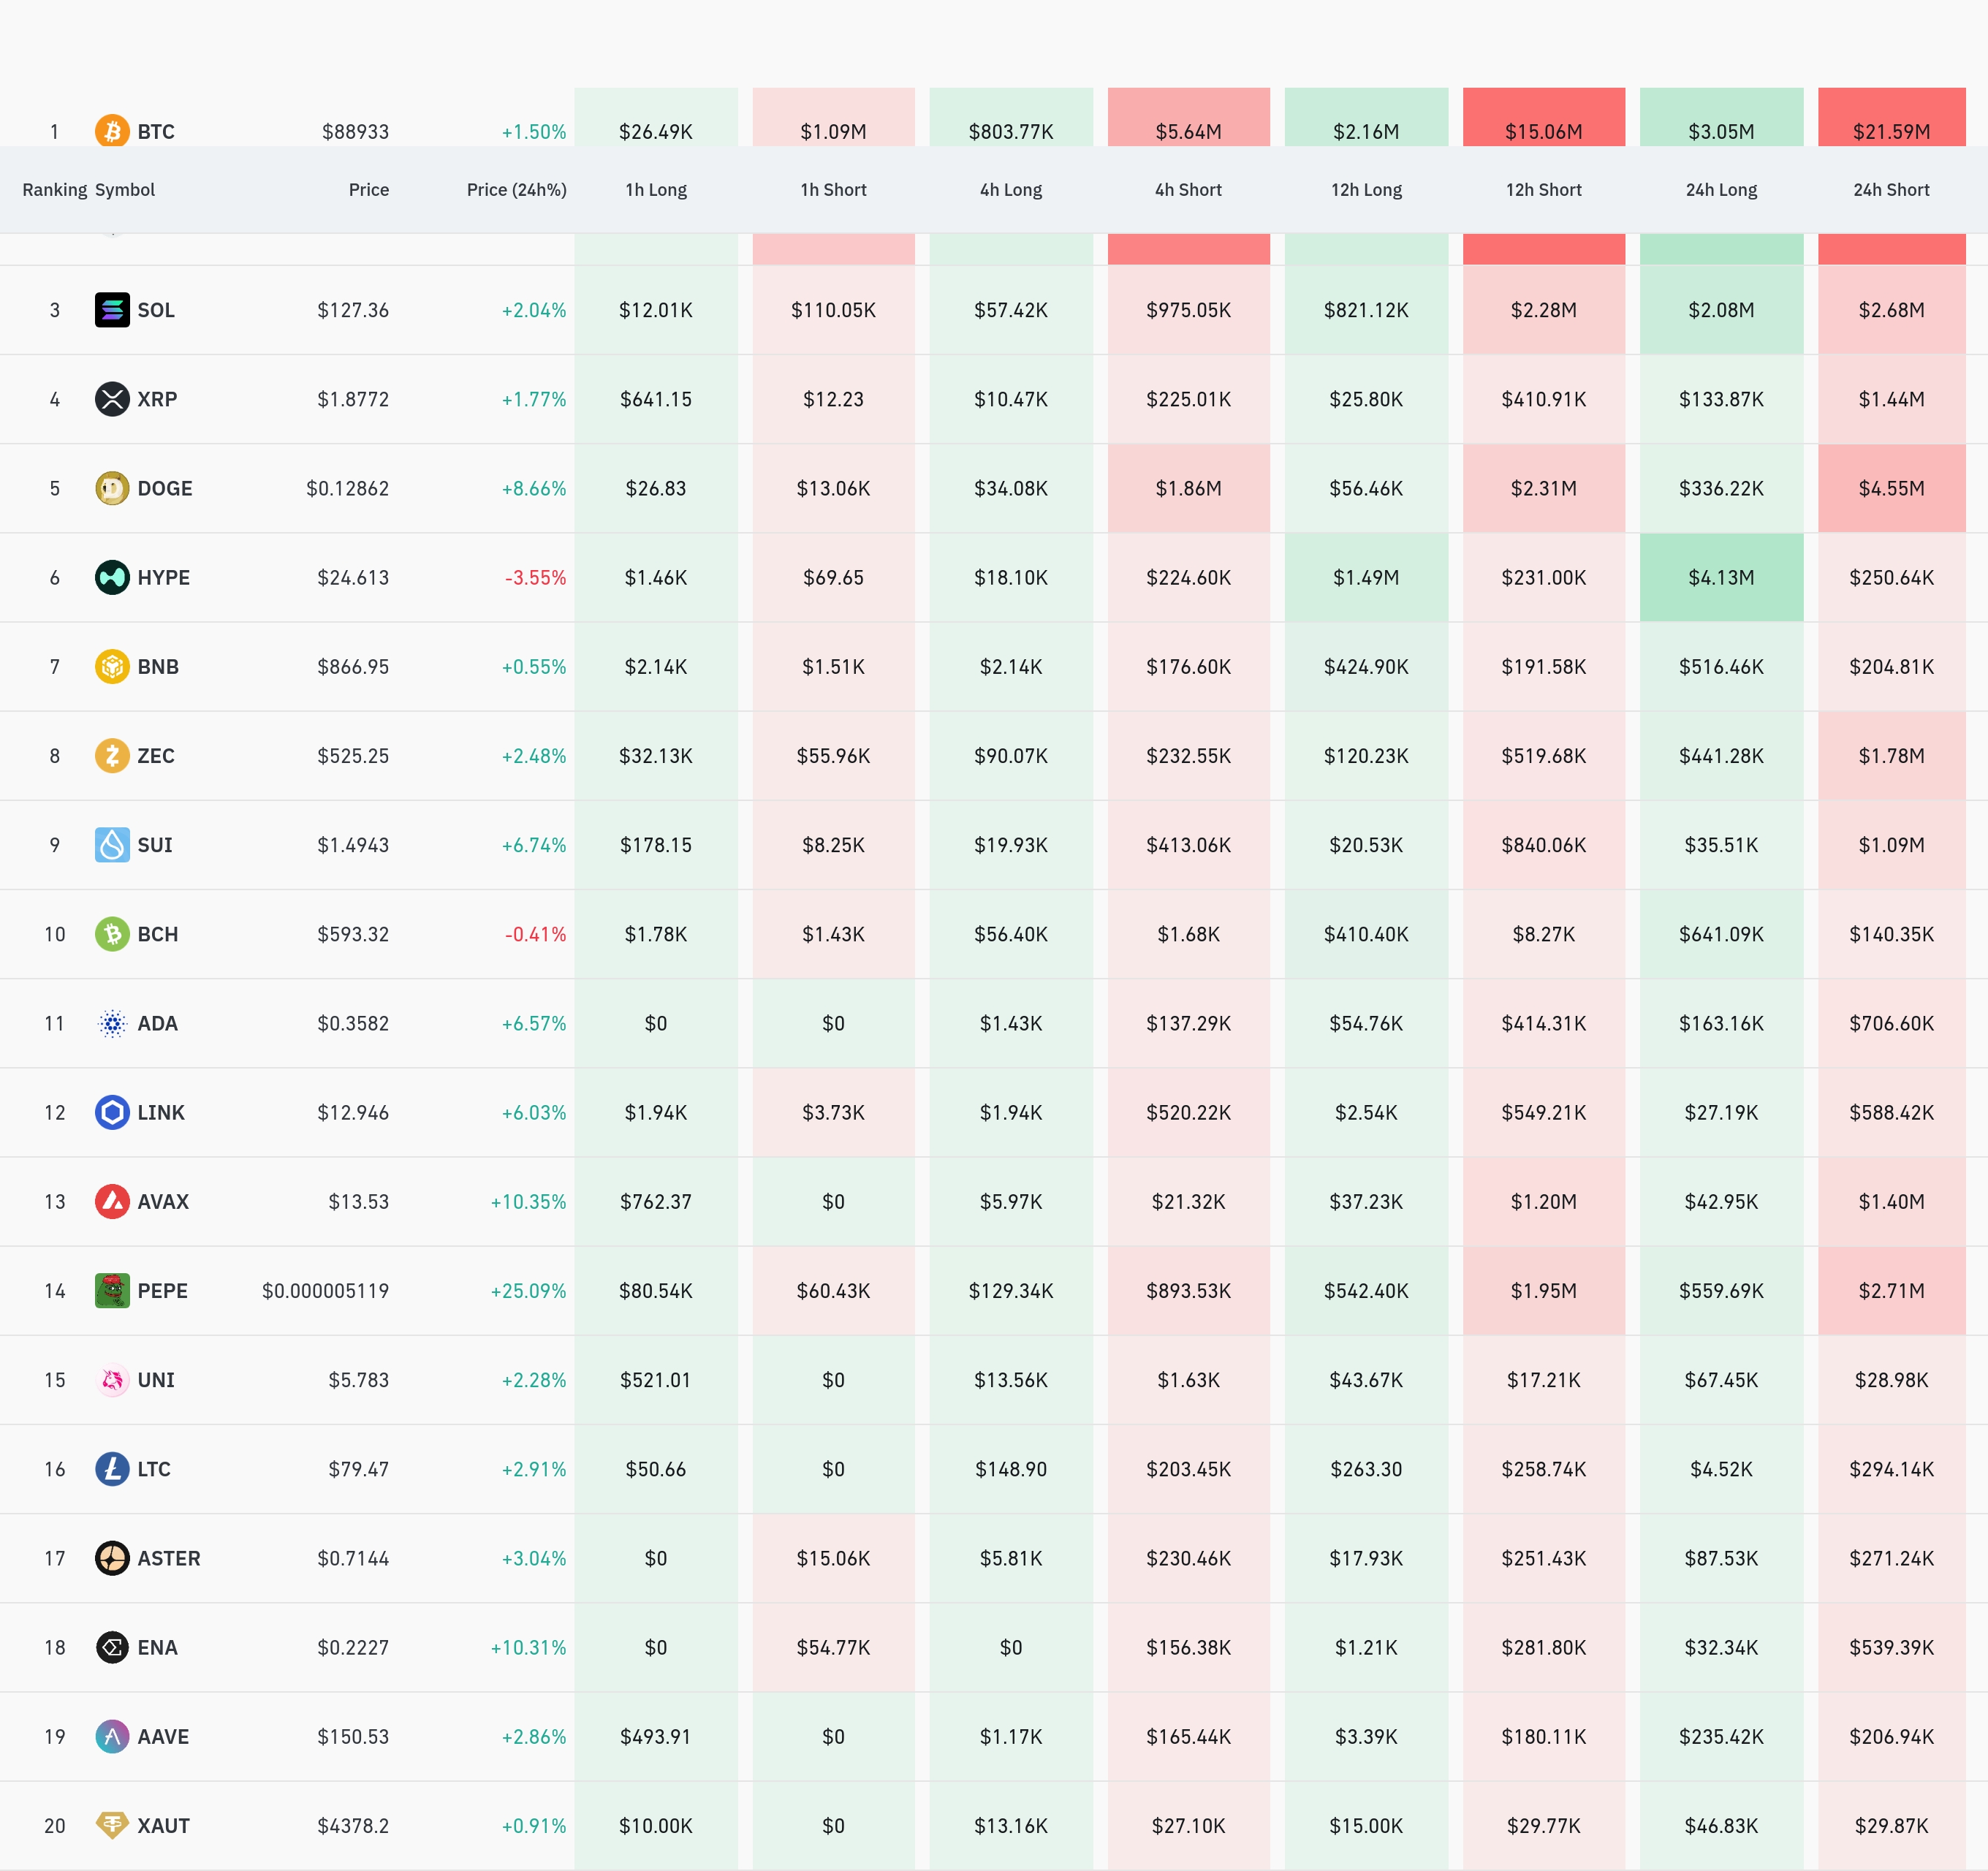Sort by the Price (24h%) column header
Image resolution: width=1988 pixels, height=1871 pixels.
coord(516,190)
